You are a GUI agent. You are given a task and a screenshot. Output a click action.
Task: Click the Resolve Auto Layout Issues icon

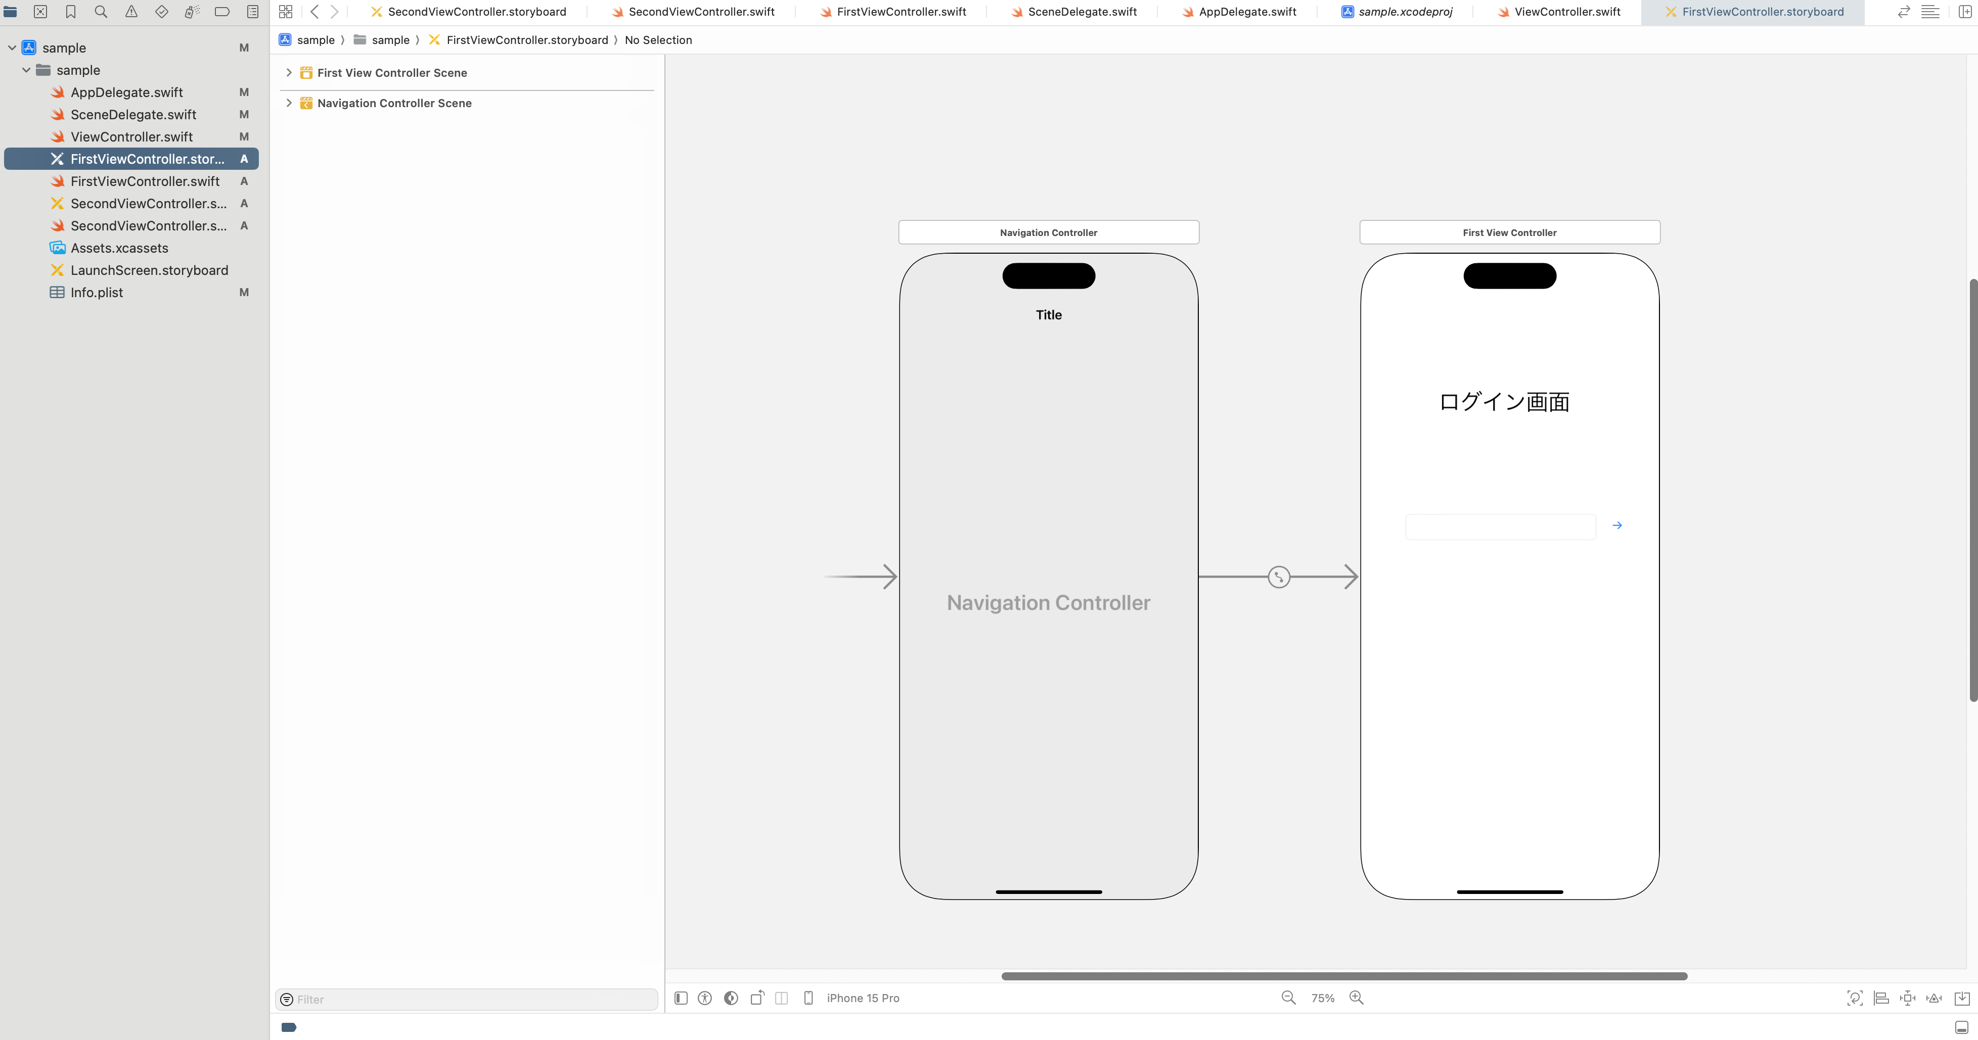point(1934,998)
